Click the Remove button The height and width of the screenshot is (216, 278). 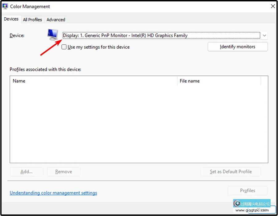point(64,172)
